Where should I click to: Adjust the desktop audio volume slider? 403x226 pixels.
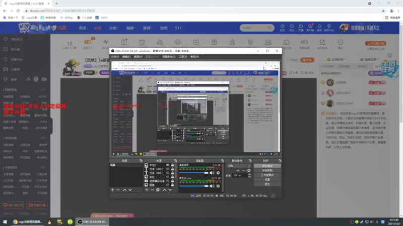(194, 173)
